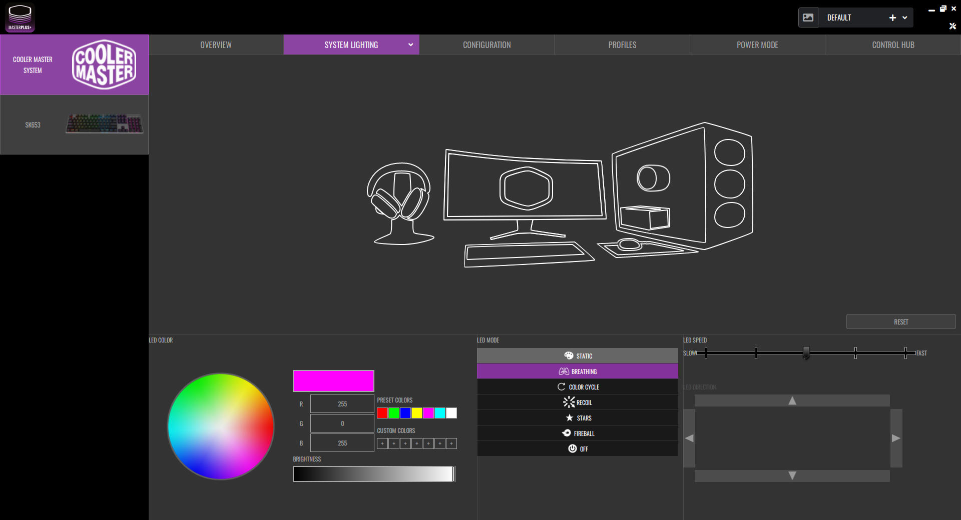Select Recoil LED mode
Screen dimensions: 961x520
click(x=578, y=402)
